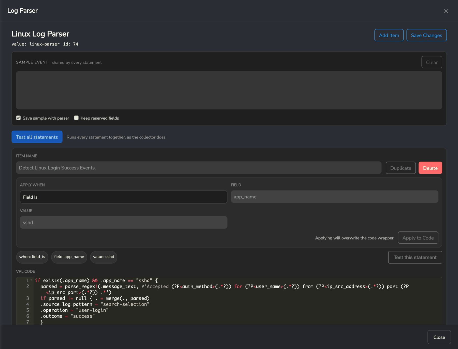Clear the sample event
This screenshot has width=458, height=349.
pyautogui.click(x=432, y=62)
